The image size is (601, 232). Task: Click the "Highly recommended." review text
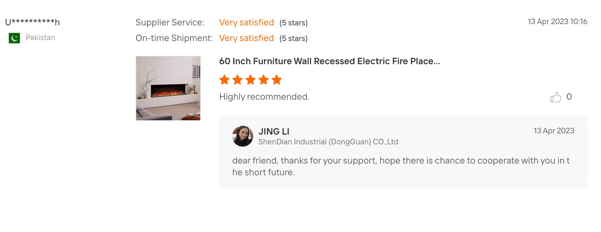(x=264, y=97)
